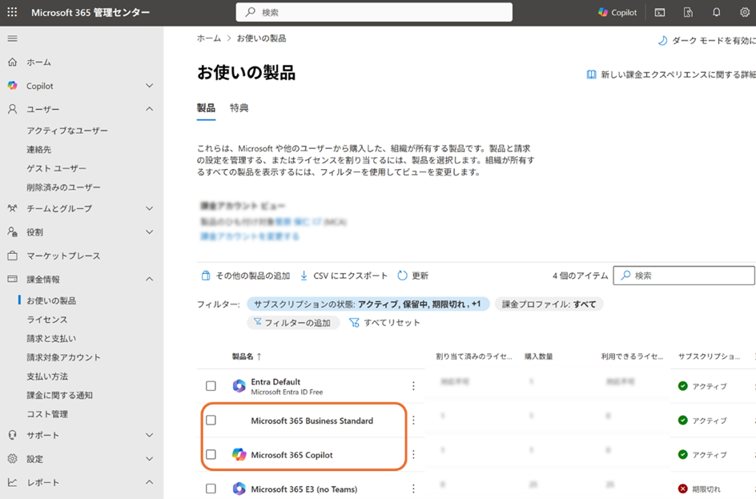Open コスト管理 in sidebar
This screenshot has height=499, width=756.
coord(46,414)
